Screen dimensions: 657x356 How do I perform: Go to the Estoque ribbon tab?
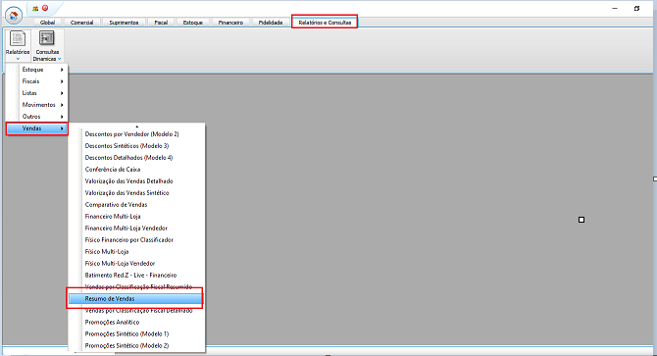193,23
